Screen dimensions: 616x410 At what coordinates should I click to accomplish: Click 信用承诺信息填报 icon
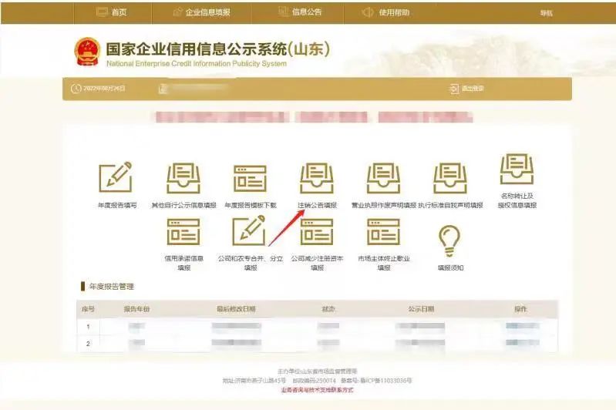click(183, 232)
